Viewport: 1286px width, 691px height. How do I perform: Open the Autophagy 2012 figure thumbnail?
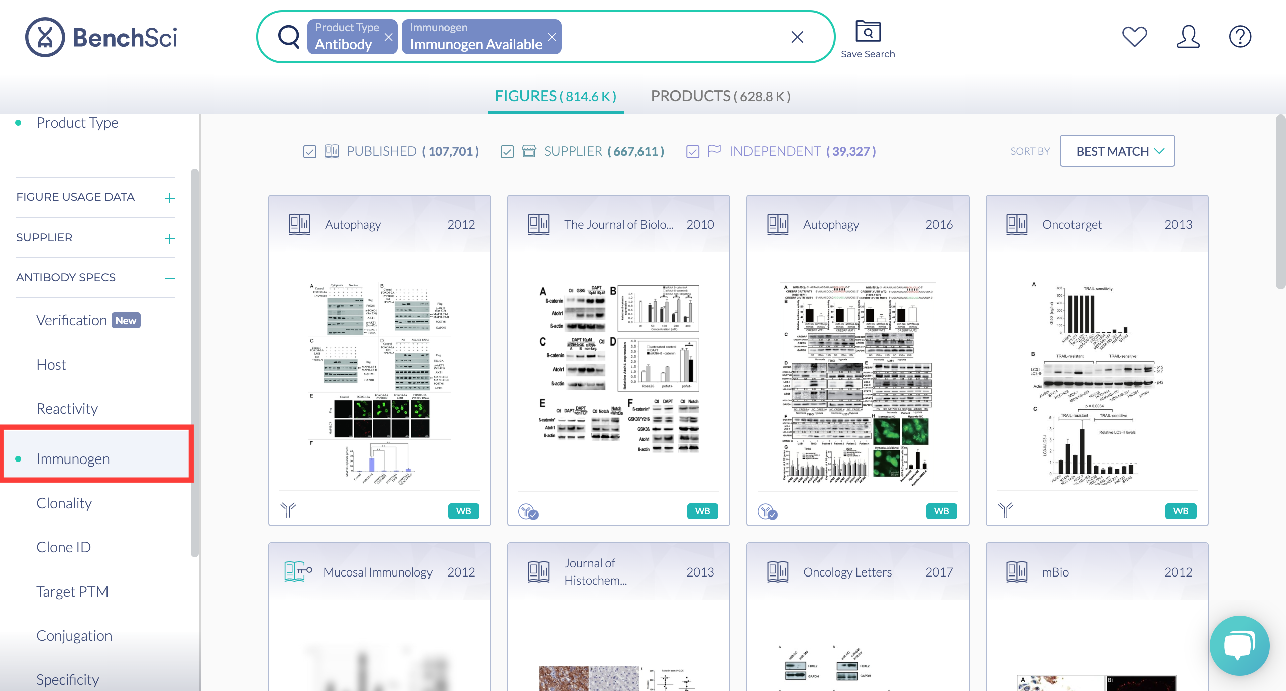pos(380,384)
